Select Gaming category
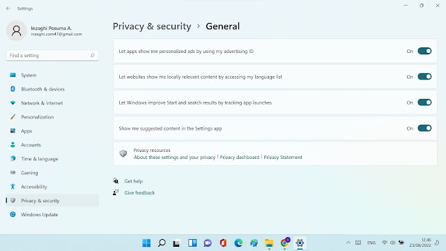 pyautogui.click(x=52, y=173)
